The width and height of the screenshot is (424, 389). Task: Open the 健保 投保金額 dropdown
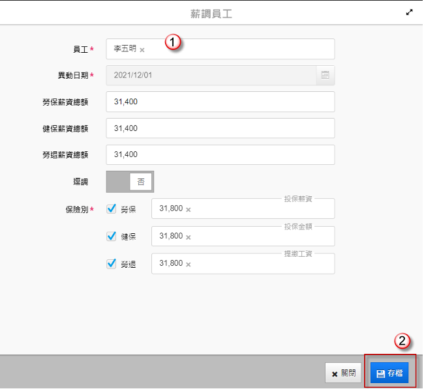coord(261,237)
